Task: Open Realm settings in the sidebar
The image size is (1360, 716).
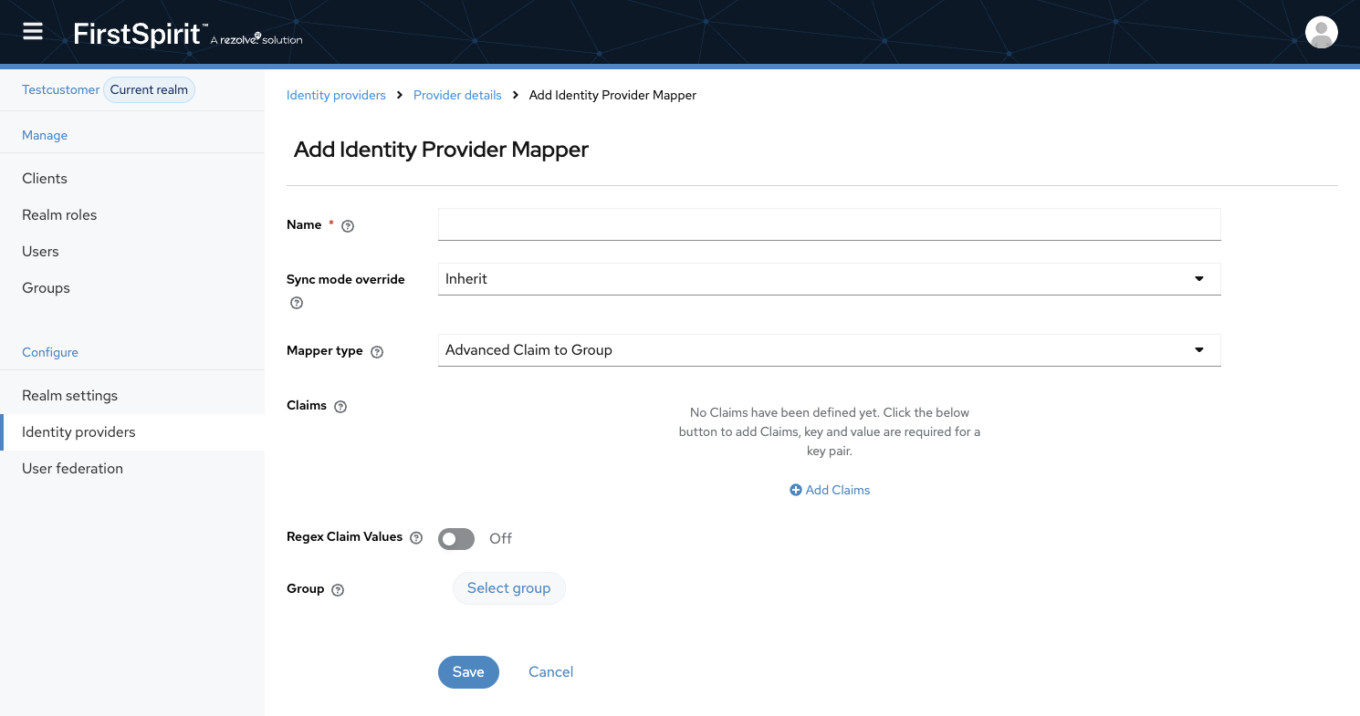Action: [132, 396]
